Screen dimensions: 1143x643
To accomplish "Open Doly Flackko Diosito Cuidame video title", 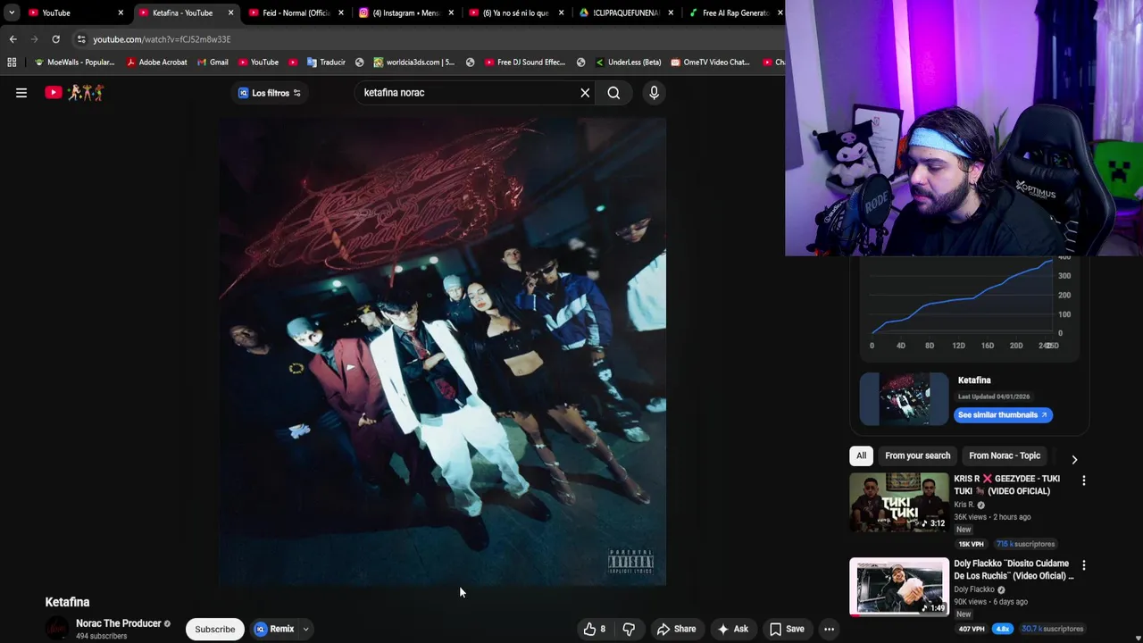I will click(x=1014, y=570).
